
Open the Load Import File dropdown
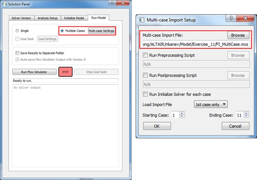210,104
